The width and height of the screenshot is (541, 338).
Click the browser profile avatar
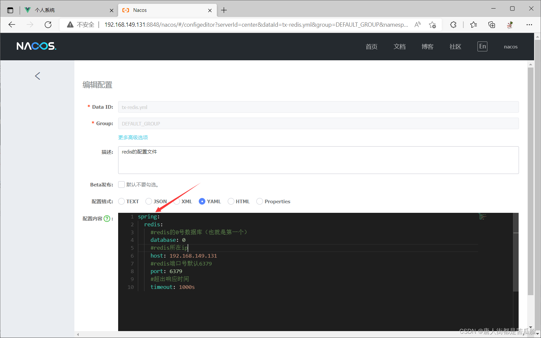click(510, 25)
